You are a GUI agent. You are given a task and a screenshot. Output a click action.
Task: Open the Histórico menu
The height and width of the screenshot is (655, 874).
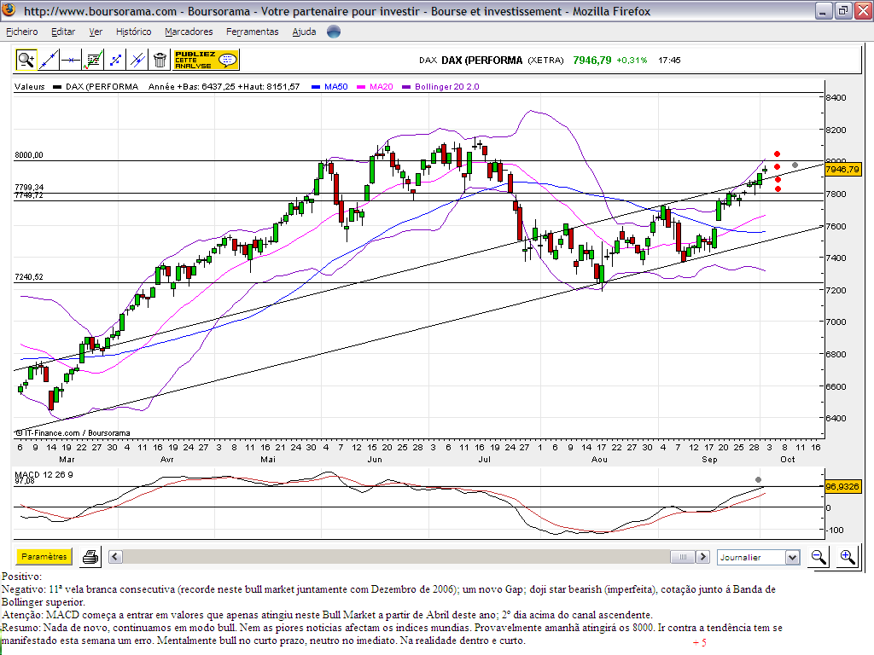134,32
